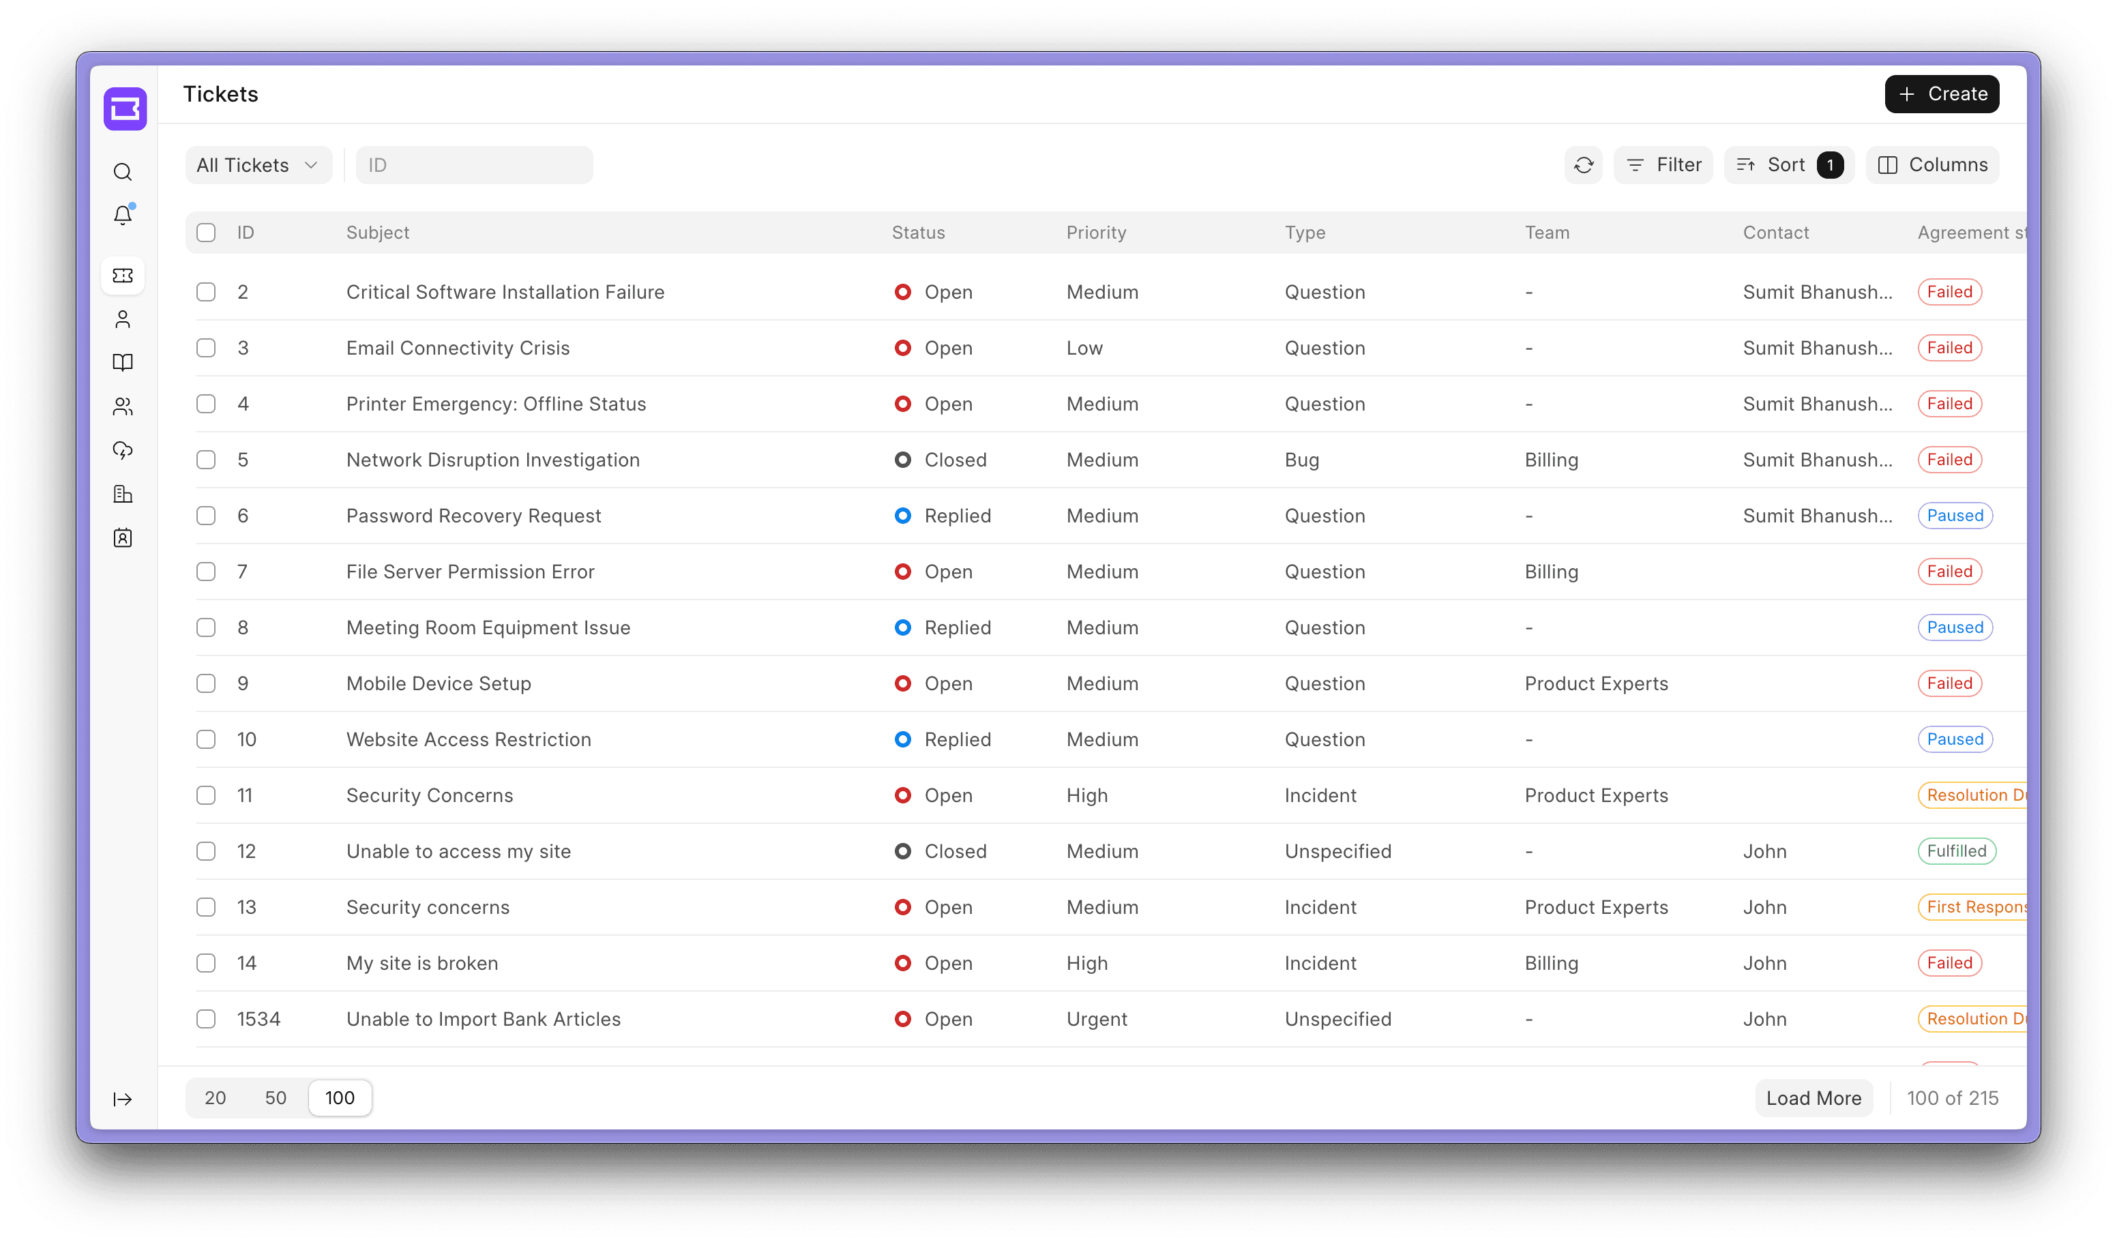Select checkbox for ticket 5
Screen dimensions: 2117x1244
pyautogui.click(x=206, y=460)
